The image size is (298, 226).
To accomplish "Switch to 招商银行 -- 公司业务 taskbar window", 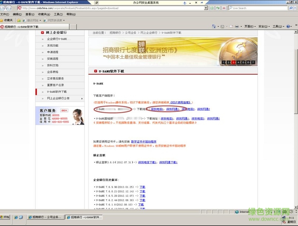I will (x=46, y=217).
